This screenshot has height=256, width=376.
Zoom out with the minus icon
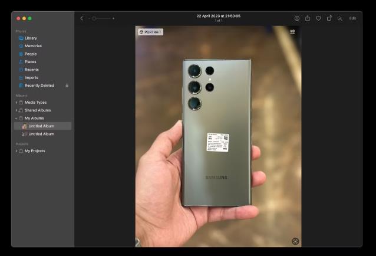coord(89,18)
